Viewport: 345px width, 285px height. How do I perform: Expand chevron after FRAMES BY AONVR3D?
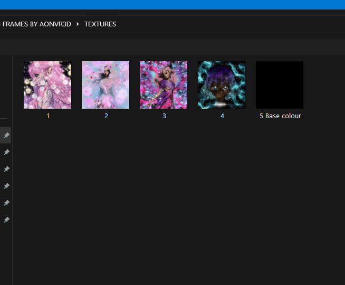pos(78,24)
